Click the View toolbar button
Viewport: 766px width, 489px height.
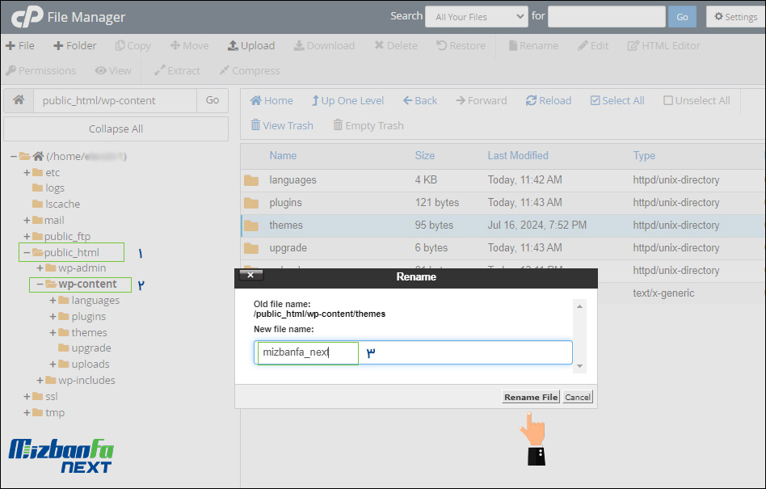[x=113, y=71]
